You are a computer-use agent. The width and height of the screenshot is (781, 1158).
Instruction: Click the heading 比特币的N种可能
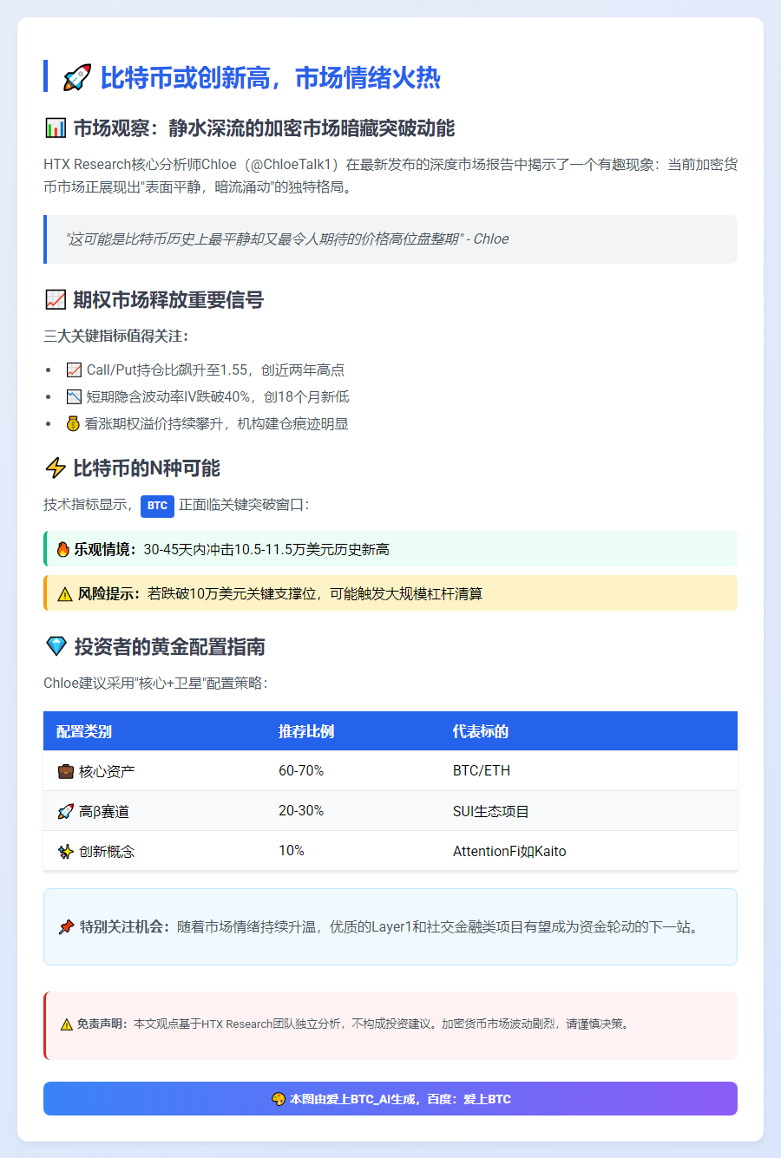tap(147, 468)
